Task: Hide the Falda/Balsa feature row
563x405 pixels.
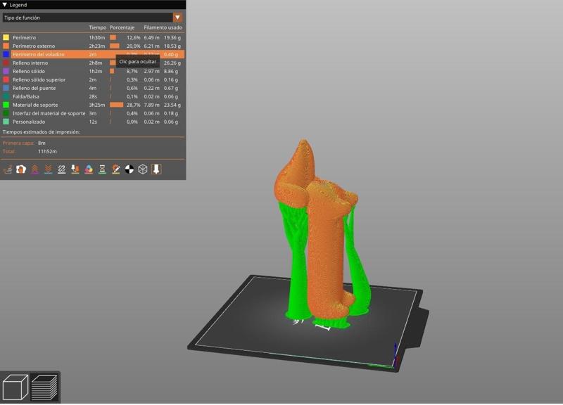Action: pyautogui.click(x=93, y=96)
